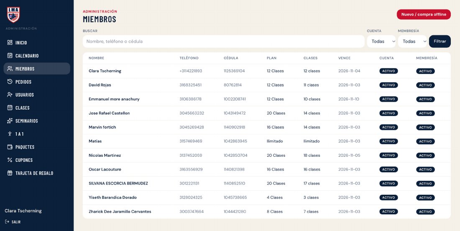
Task: Click the Pedidos history clock icon
Action: click(10, 82)
